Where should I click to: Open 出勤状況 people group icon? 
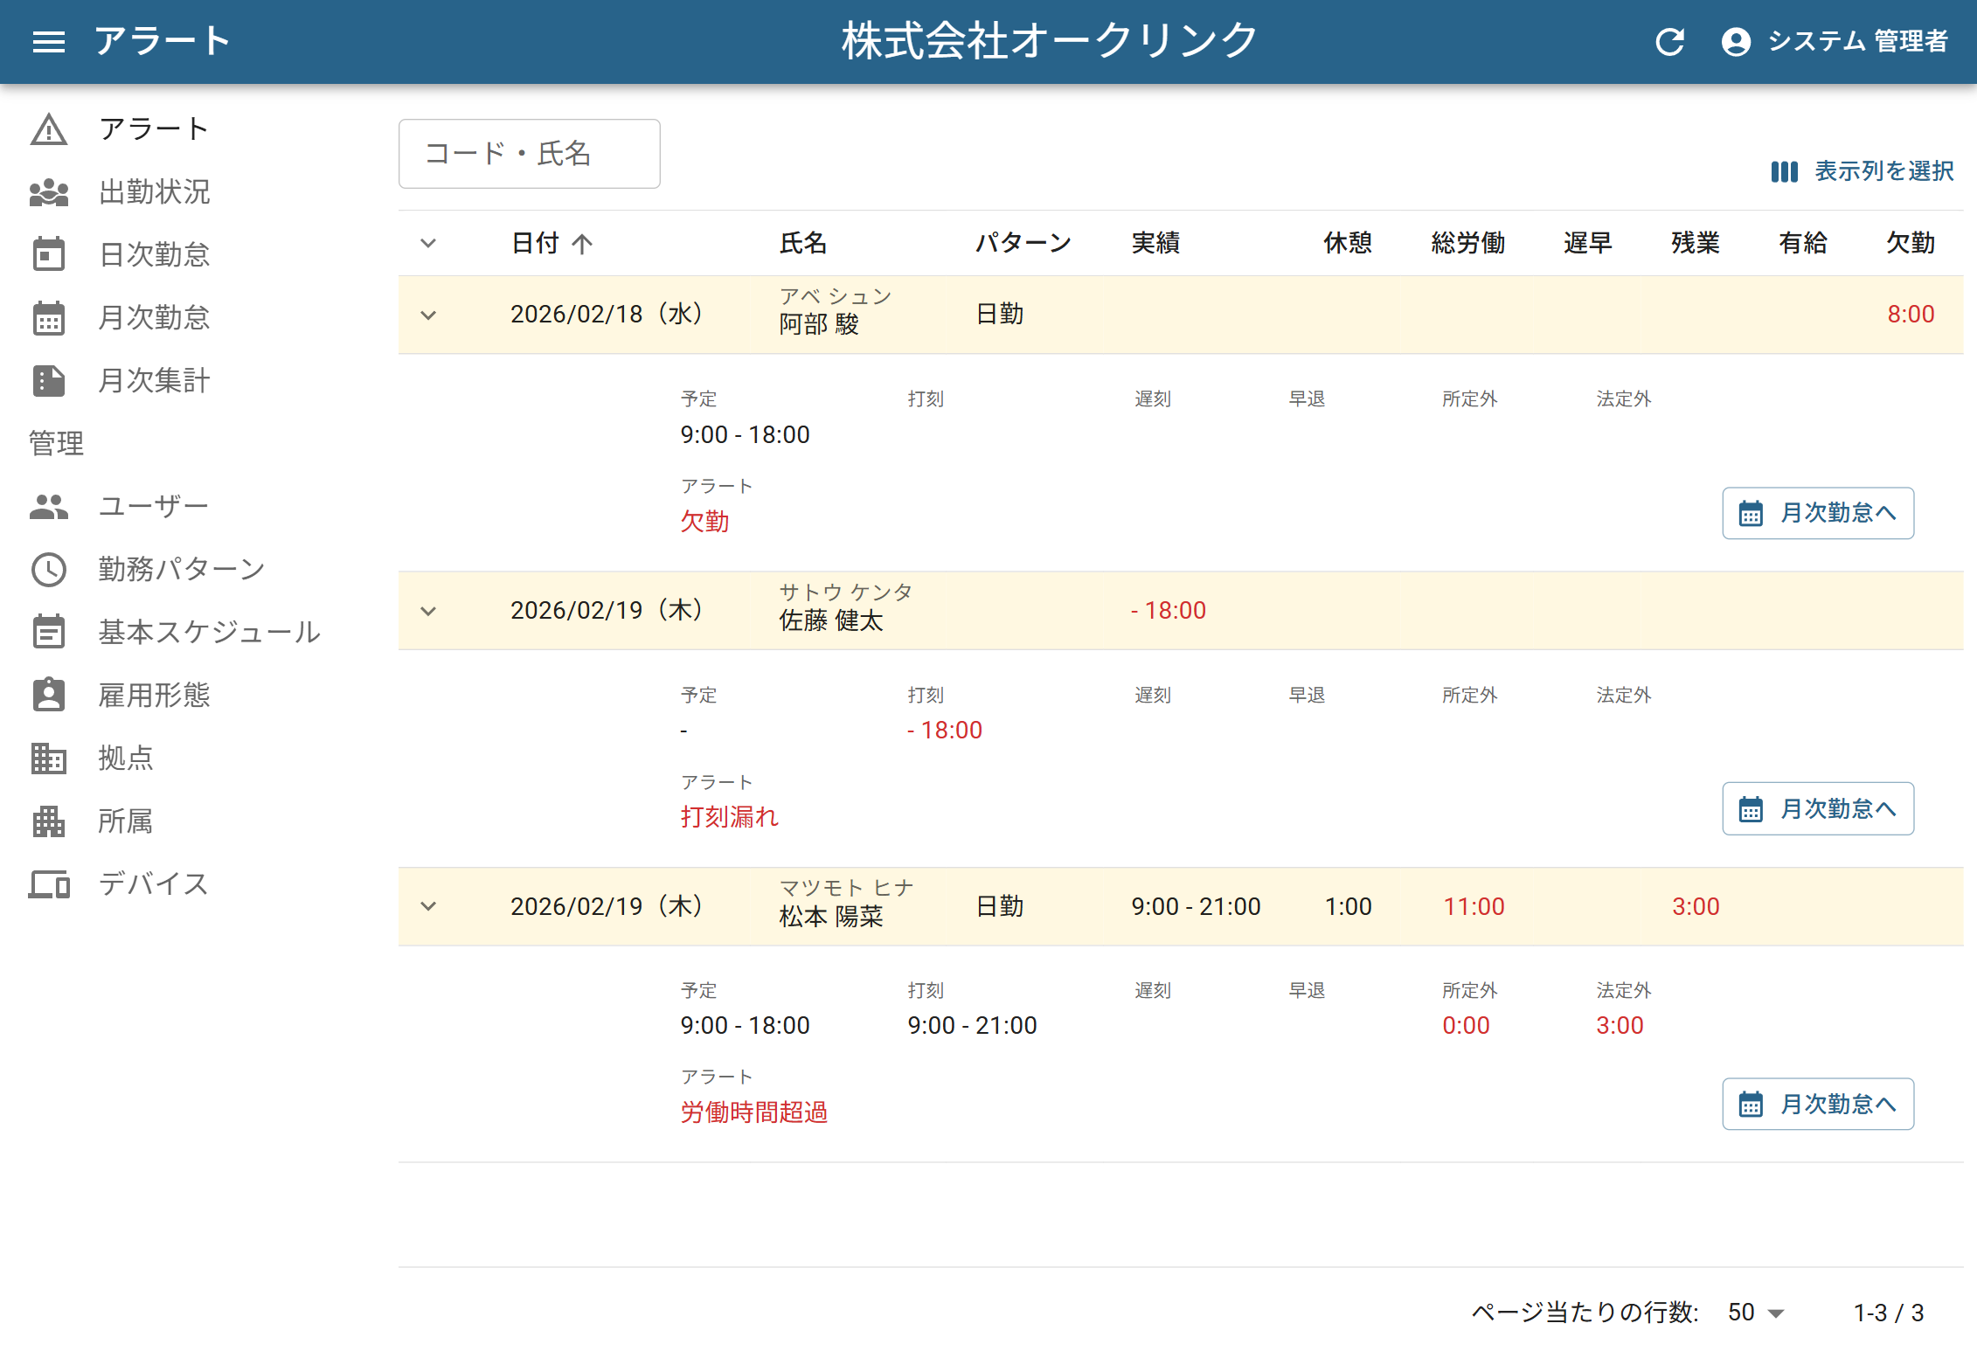[49, 192]
